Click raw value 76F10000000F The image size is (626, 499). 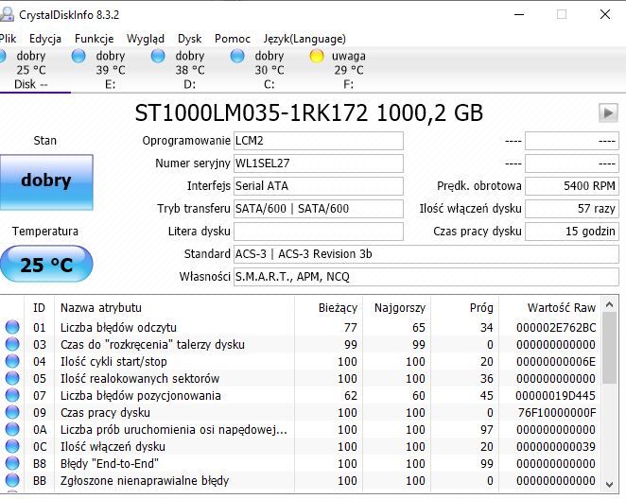tap(557, 412)
